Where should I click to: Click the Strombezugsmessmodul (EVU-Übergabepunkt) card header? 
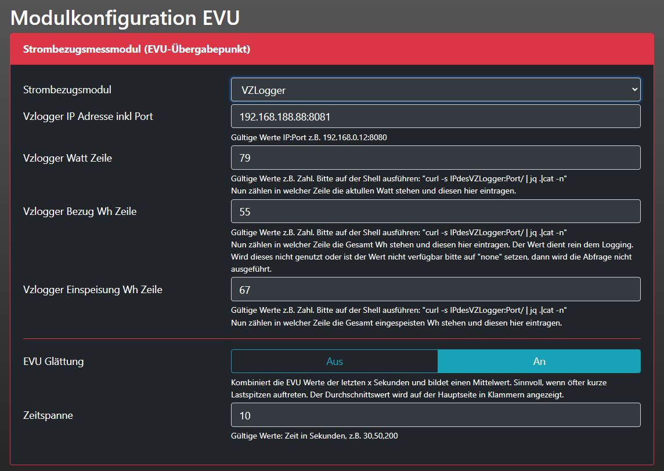pos(136,49)
